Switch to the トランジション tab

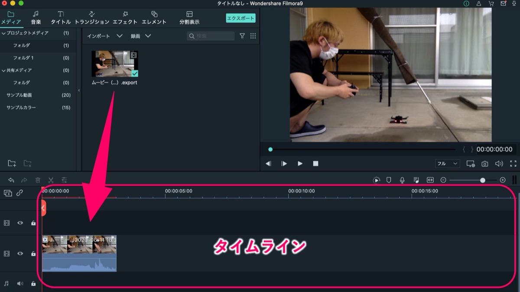(92, 18)
